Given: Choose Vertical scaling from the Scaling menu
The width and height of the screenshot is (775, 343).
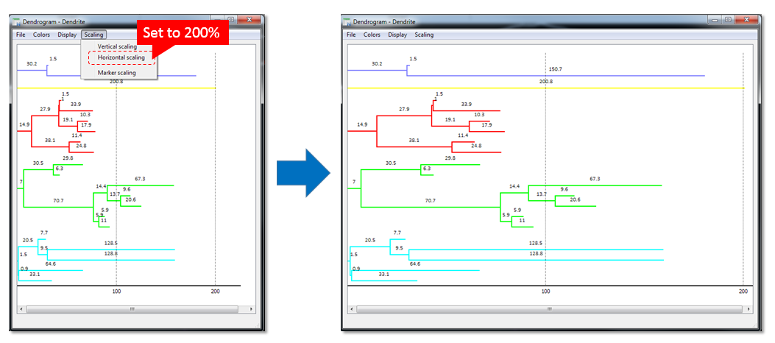Looking at the screenshot, I should (x=117, y=47).
